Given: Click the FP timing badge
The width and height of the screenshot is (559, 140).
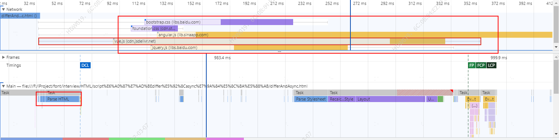Looking at the screenshot, I should coord(472,65).
